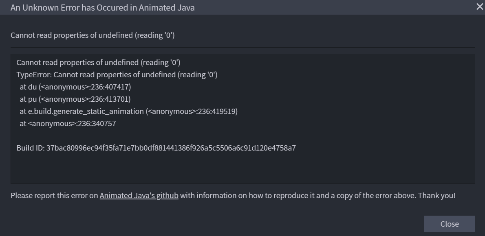Select the hexadecimal Build ID string
Viewport: 485px width, 236px height.
(171, 148)
